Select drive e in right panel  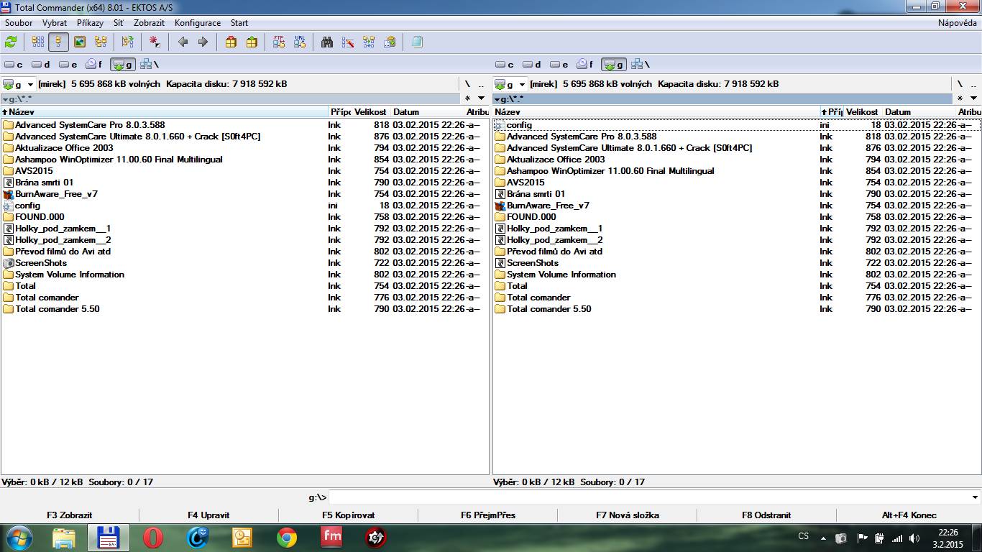point(560,65)
